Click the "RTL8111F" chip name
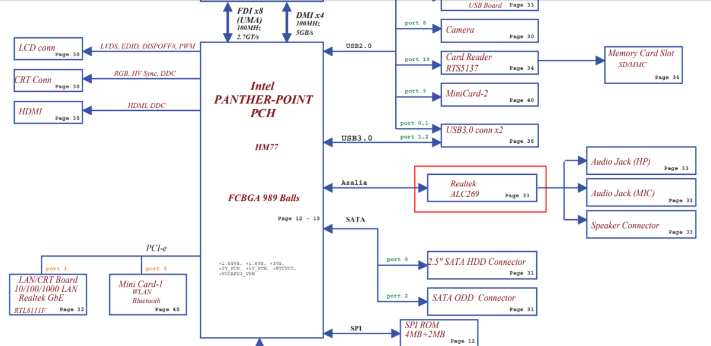The height and width of the screenshot is (346, 711). point(30,310)
